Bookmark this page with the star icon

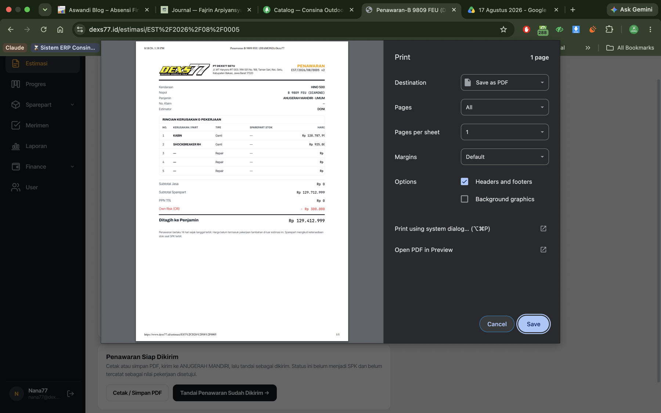503,29
